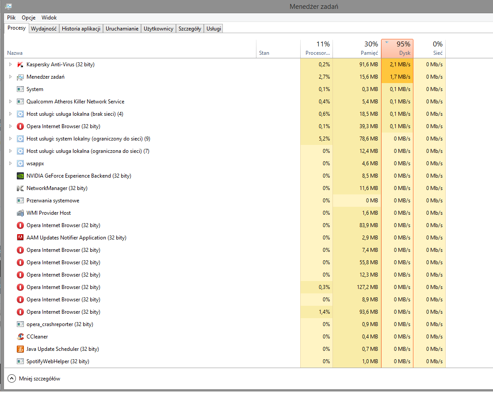The image size is (493, 399).
Task: Click the Java Update Scheduler icon
Action: [20, 349]
